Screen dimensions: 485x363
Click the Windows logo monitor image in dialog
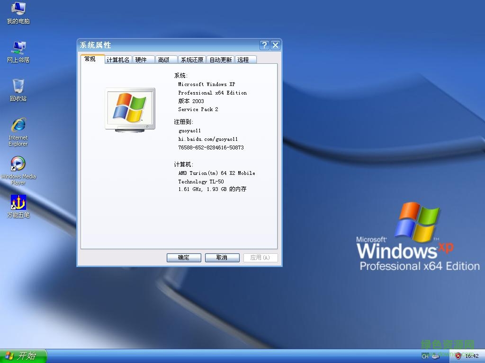[130, 109]
